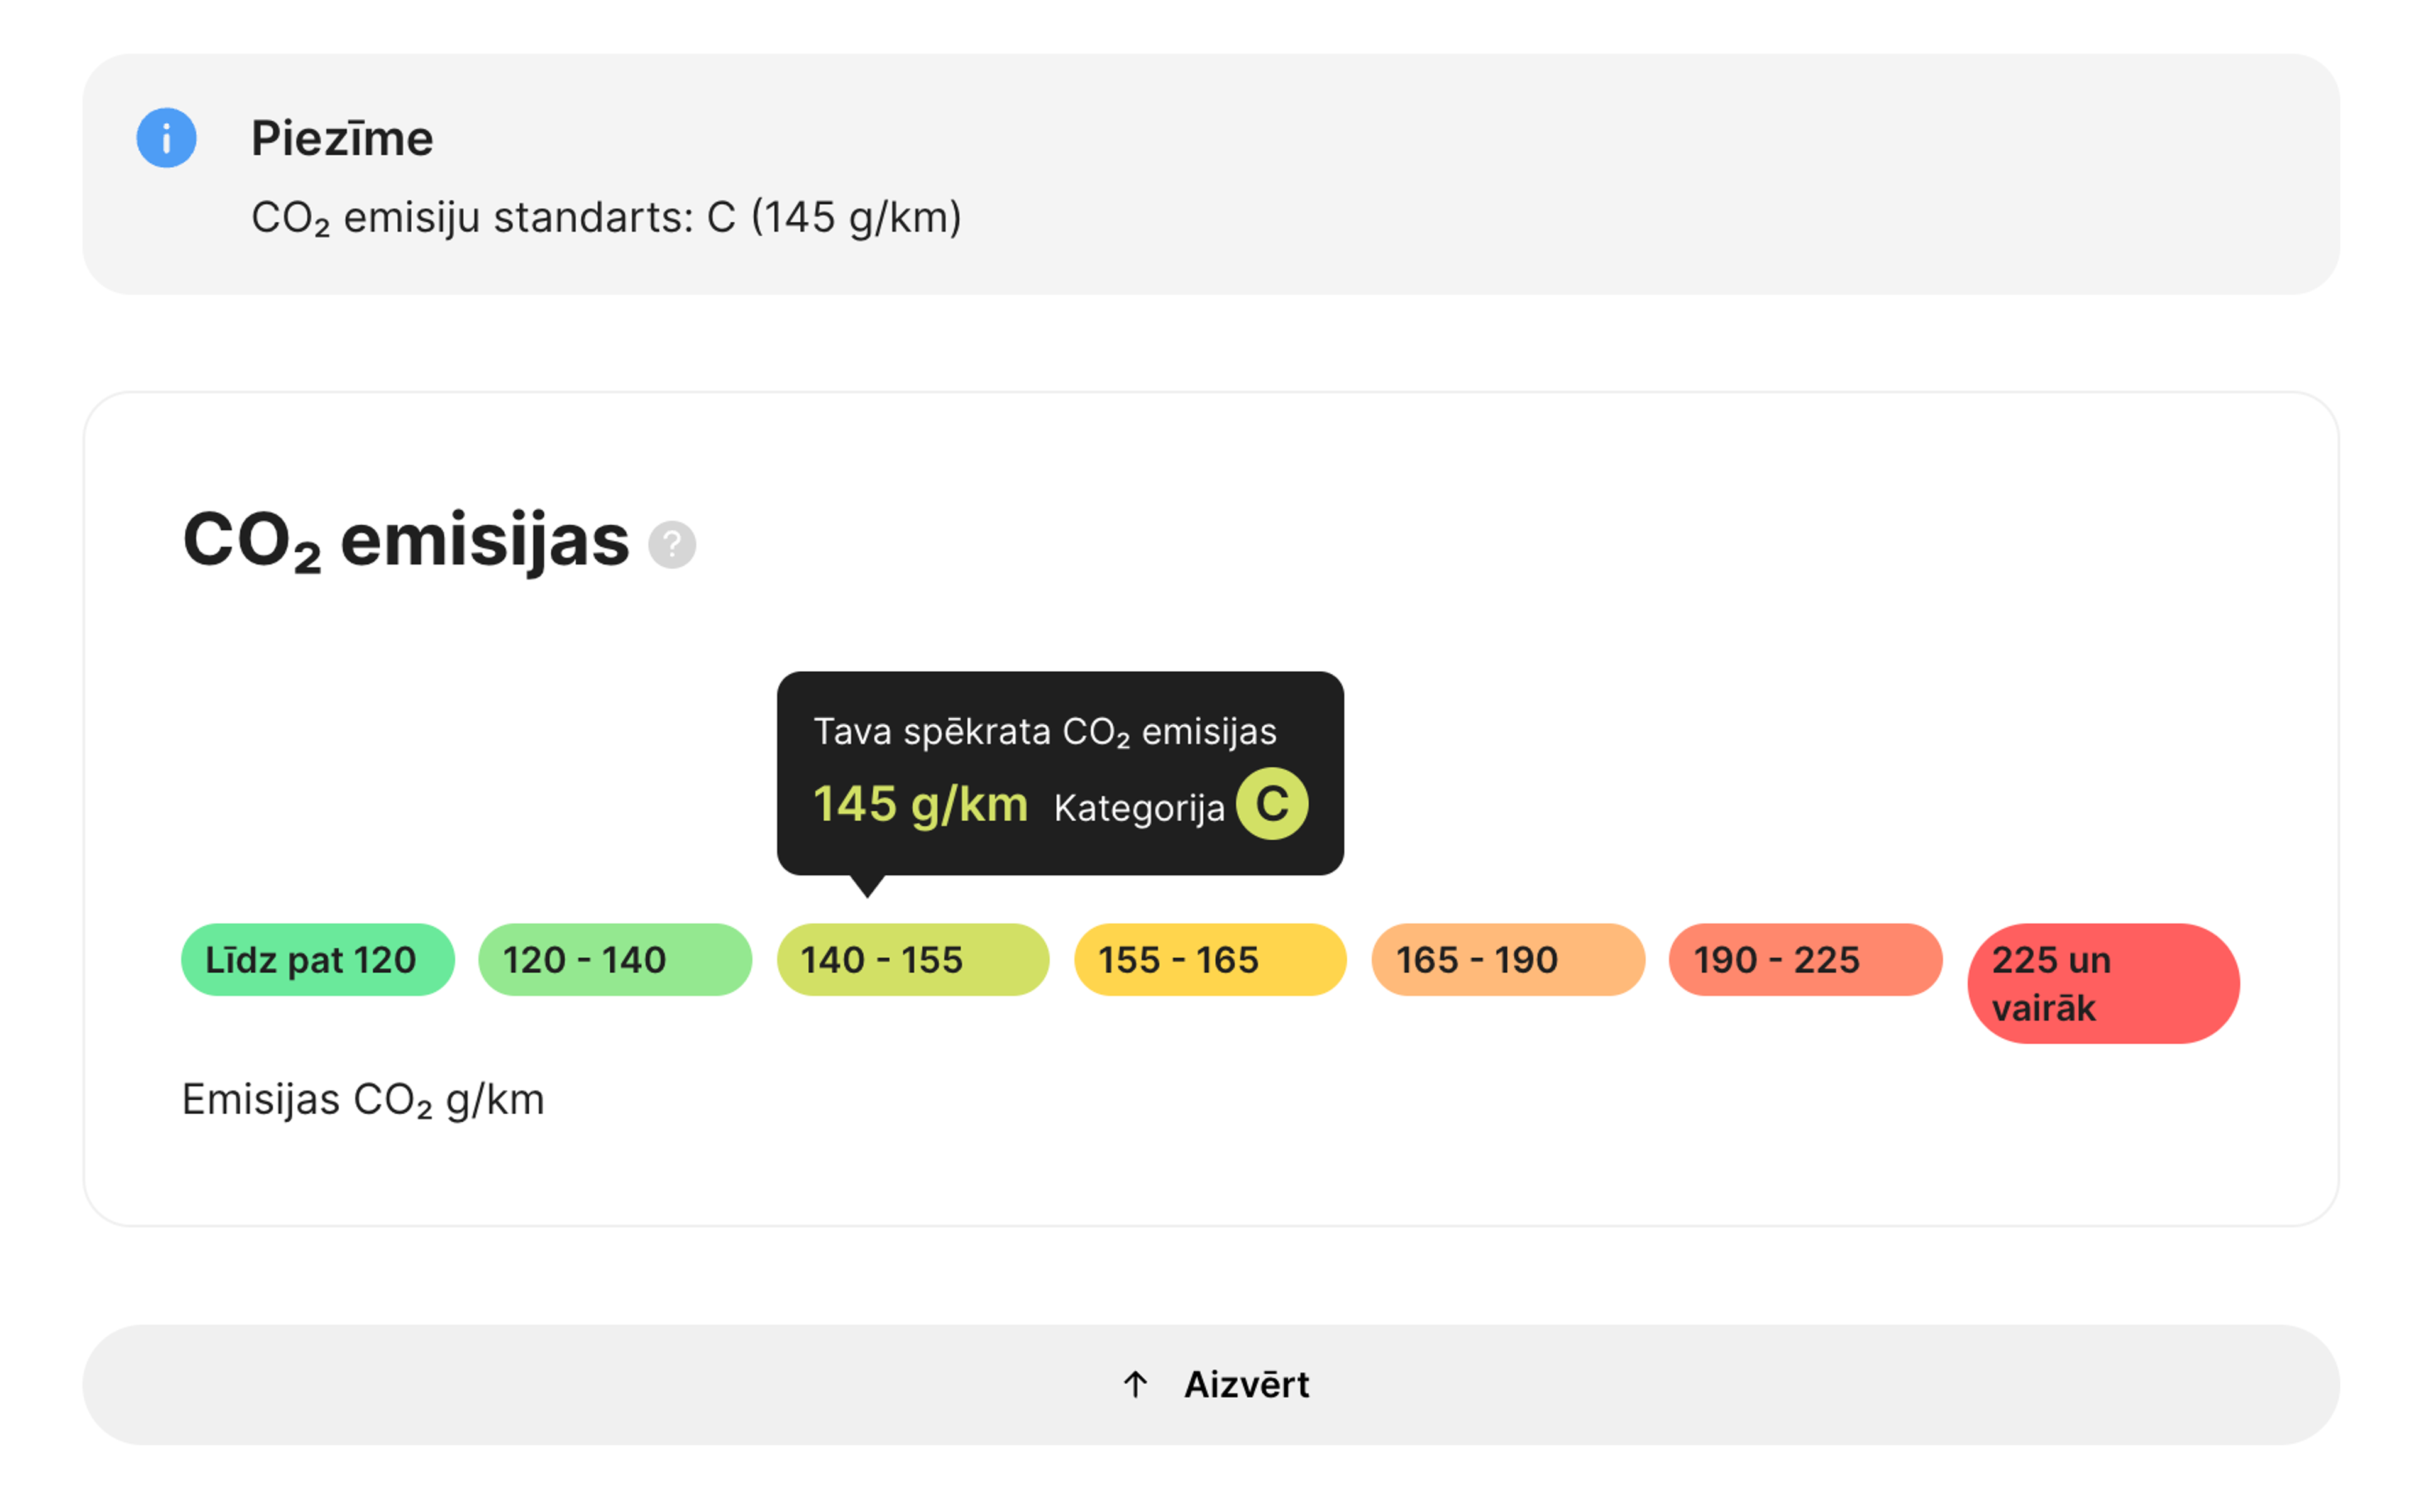Viewport: 2414px width, 1512px height.
Task: Click the CO₂ emisijas section title
Action: 405,541
